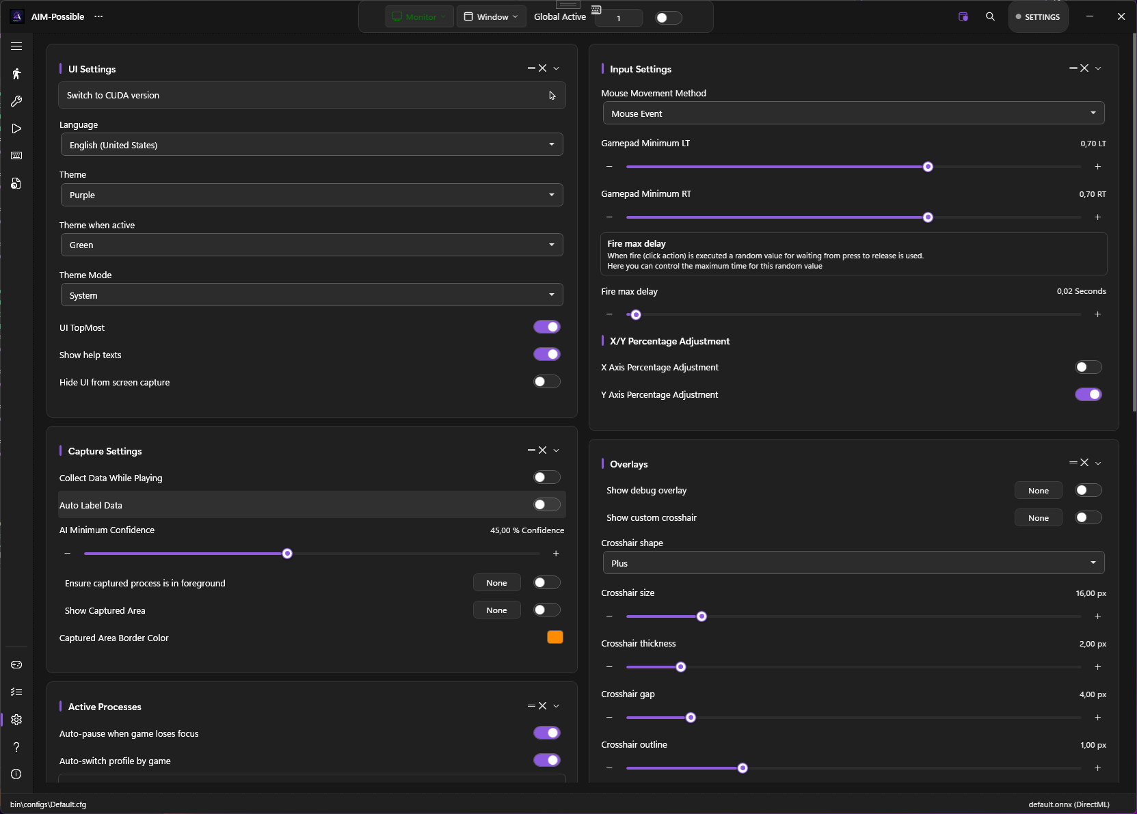Disable Y Axis Percentage Adjustment

pos(1088,395)
